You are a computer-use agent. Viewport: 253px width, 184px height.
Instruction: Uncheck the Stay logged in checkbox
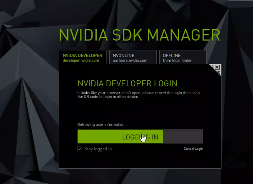tap(80, 149)
